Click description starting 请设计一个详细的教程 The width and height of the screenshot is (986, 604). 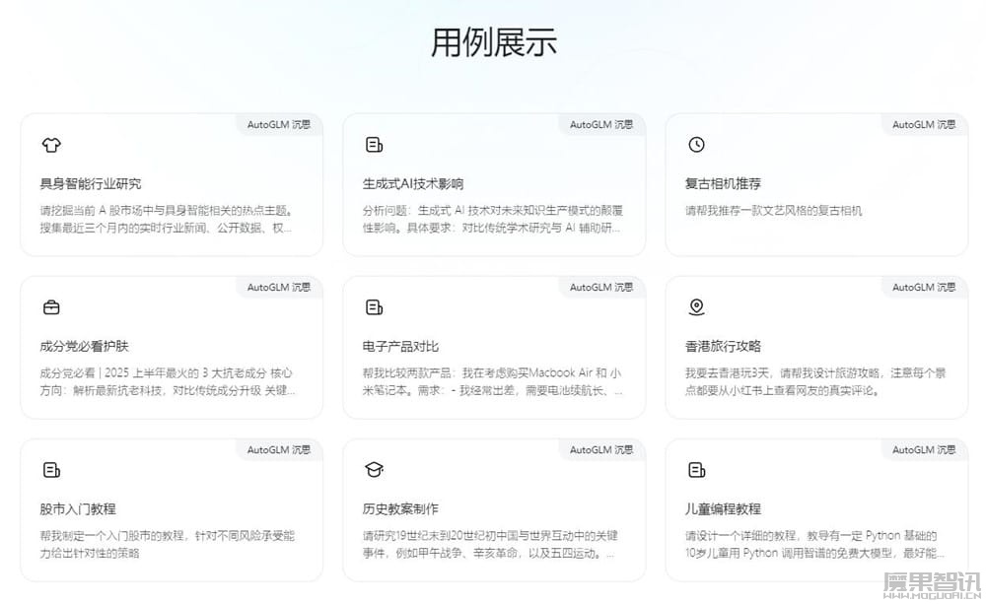[814, 544]
